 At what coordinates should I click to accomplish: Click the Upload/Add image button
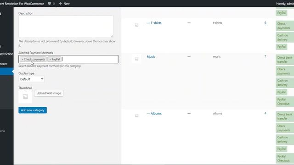[49, 93]
